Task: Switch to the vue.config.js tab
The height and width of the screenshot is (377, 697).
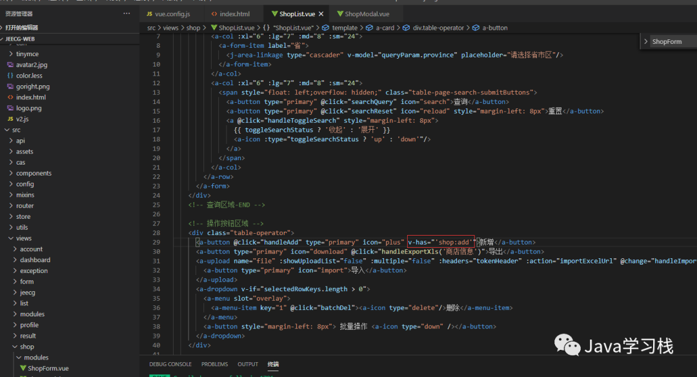Action: 172,14
